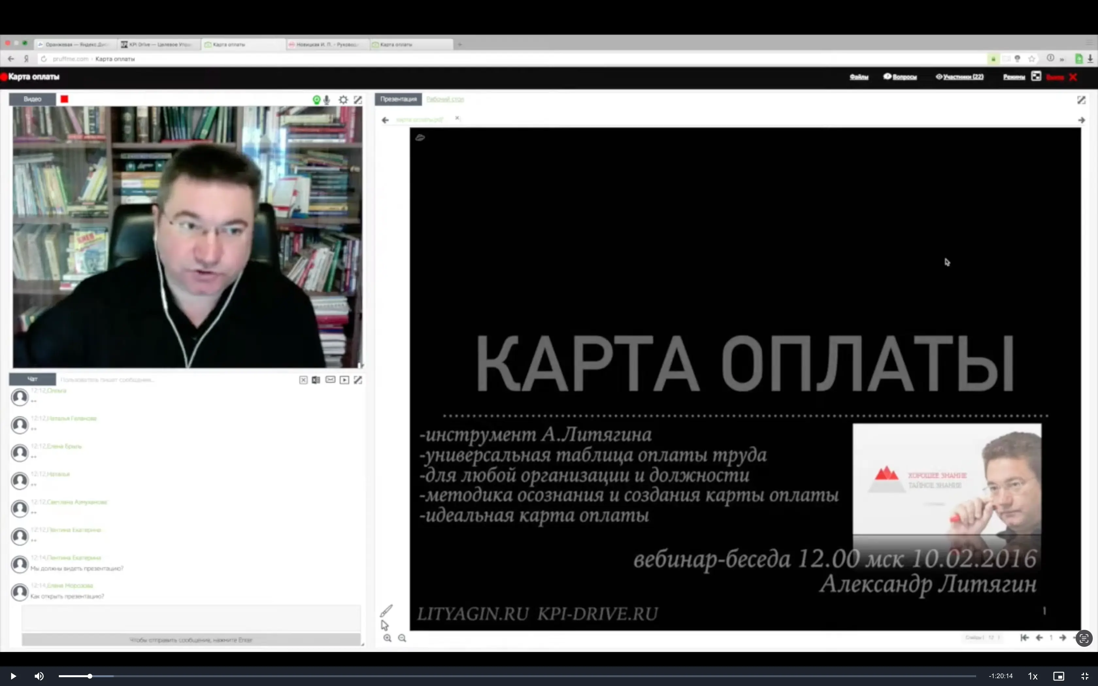Clear chat with the X icon
Screen dimensions: 1098x686
pos(303,380)
